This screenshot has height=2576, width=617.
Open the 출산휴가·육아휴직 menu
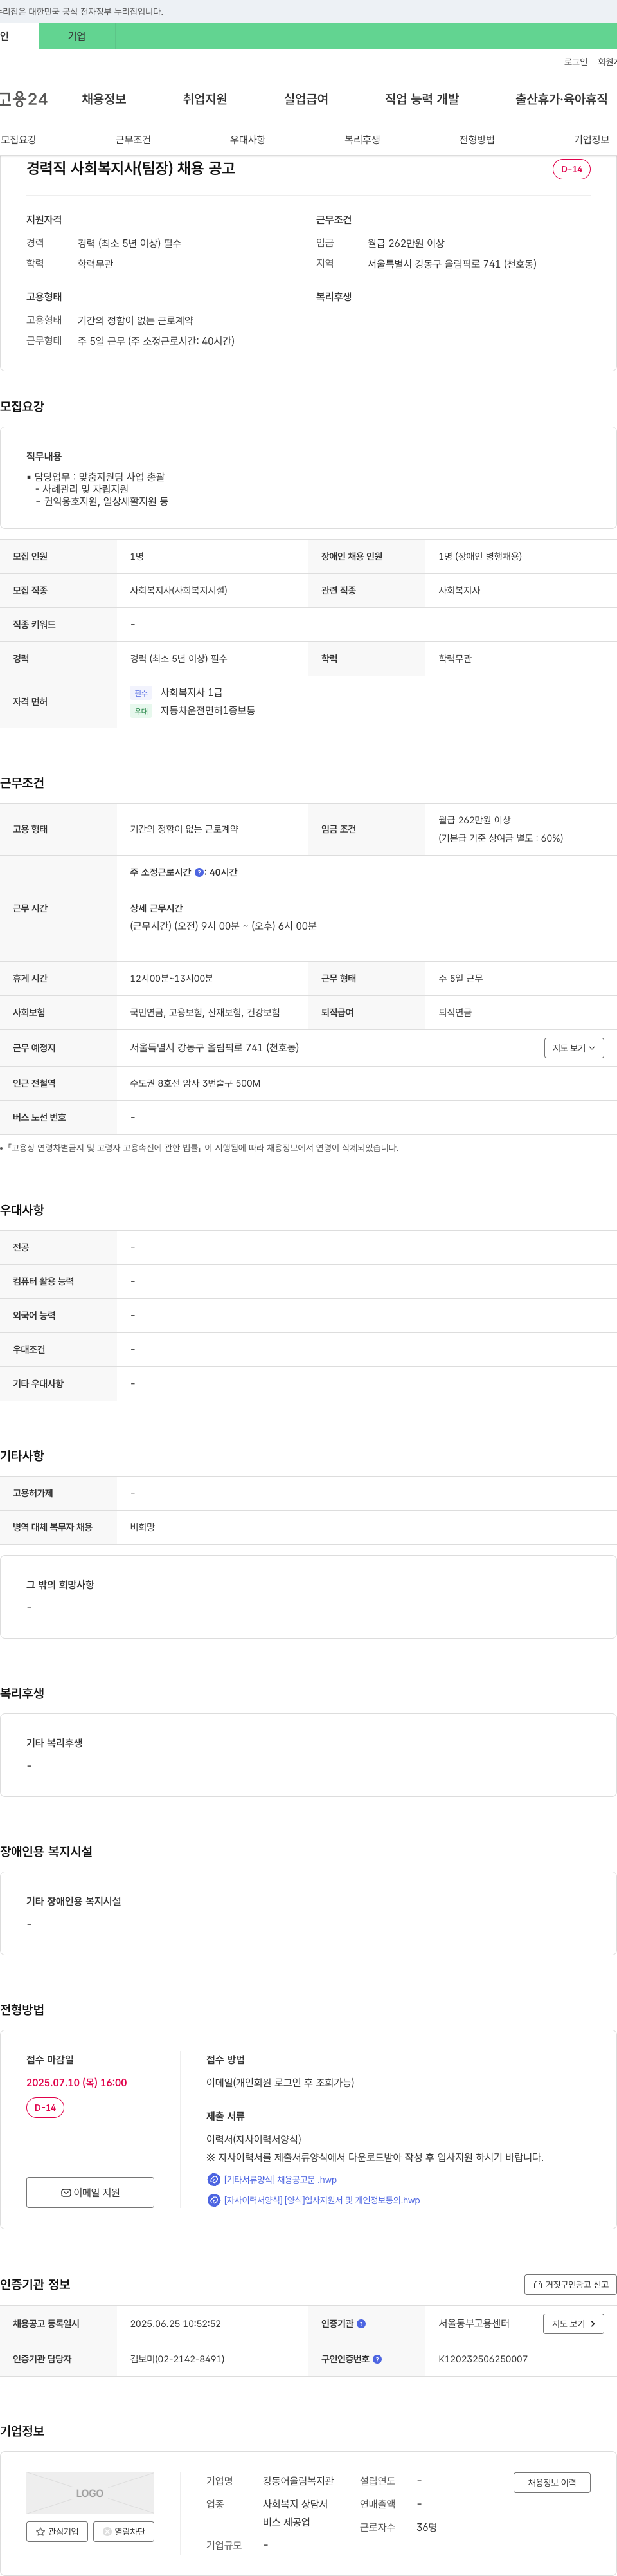click(x=561, y=99)
